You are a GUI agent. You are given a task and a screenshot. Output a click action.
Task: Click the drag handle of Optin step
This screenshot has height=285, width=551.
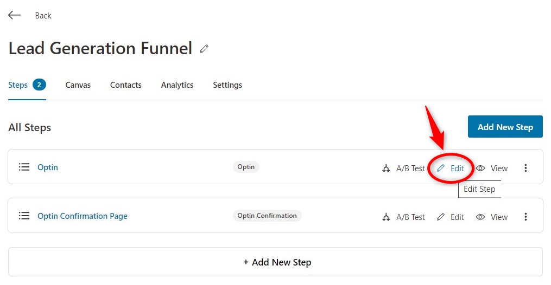pyautogui.click(x=24, y=167)
